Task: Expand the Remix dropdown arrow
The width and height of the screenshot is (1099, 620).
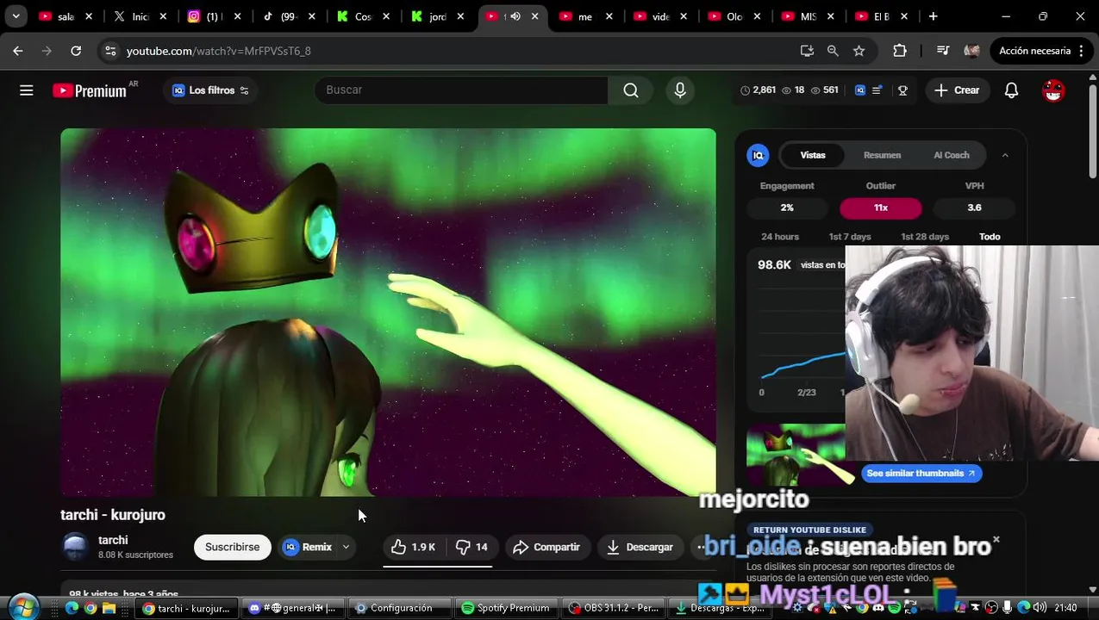Action: pyautogui.click(x=346, y=547)
